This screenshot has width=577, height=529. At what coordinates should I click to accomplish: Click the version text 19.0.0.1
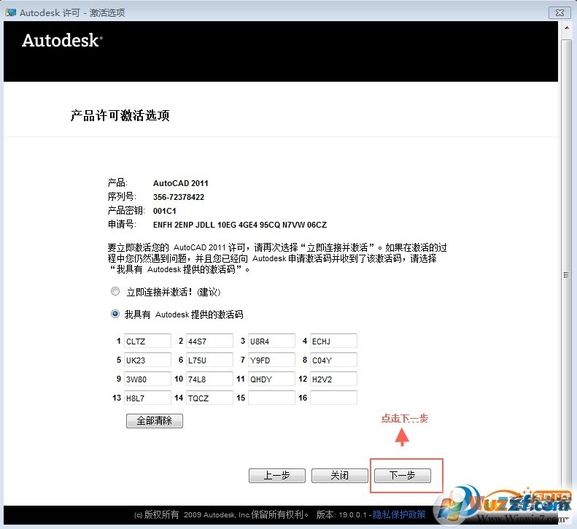(352, 514)
